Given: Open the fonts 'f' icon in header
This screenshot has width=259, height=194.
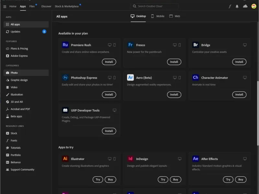Looking at the screenshot, I should click(230, 6).
